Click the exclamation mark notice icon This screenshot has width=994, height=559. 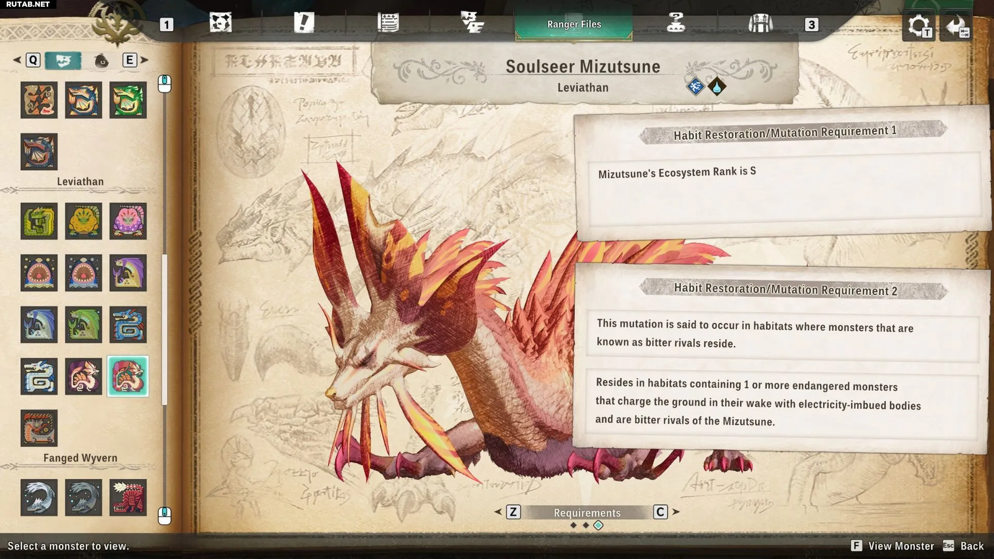(x=304, y=23)
